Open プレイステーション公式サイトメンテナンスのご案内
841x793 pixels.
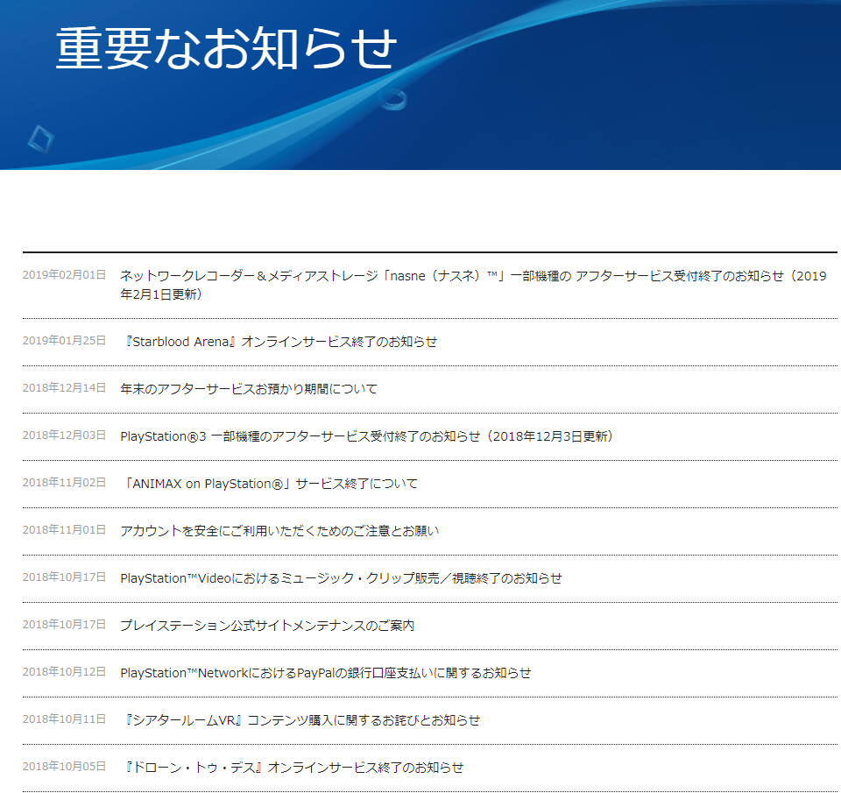click(x=267, y=626)
